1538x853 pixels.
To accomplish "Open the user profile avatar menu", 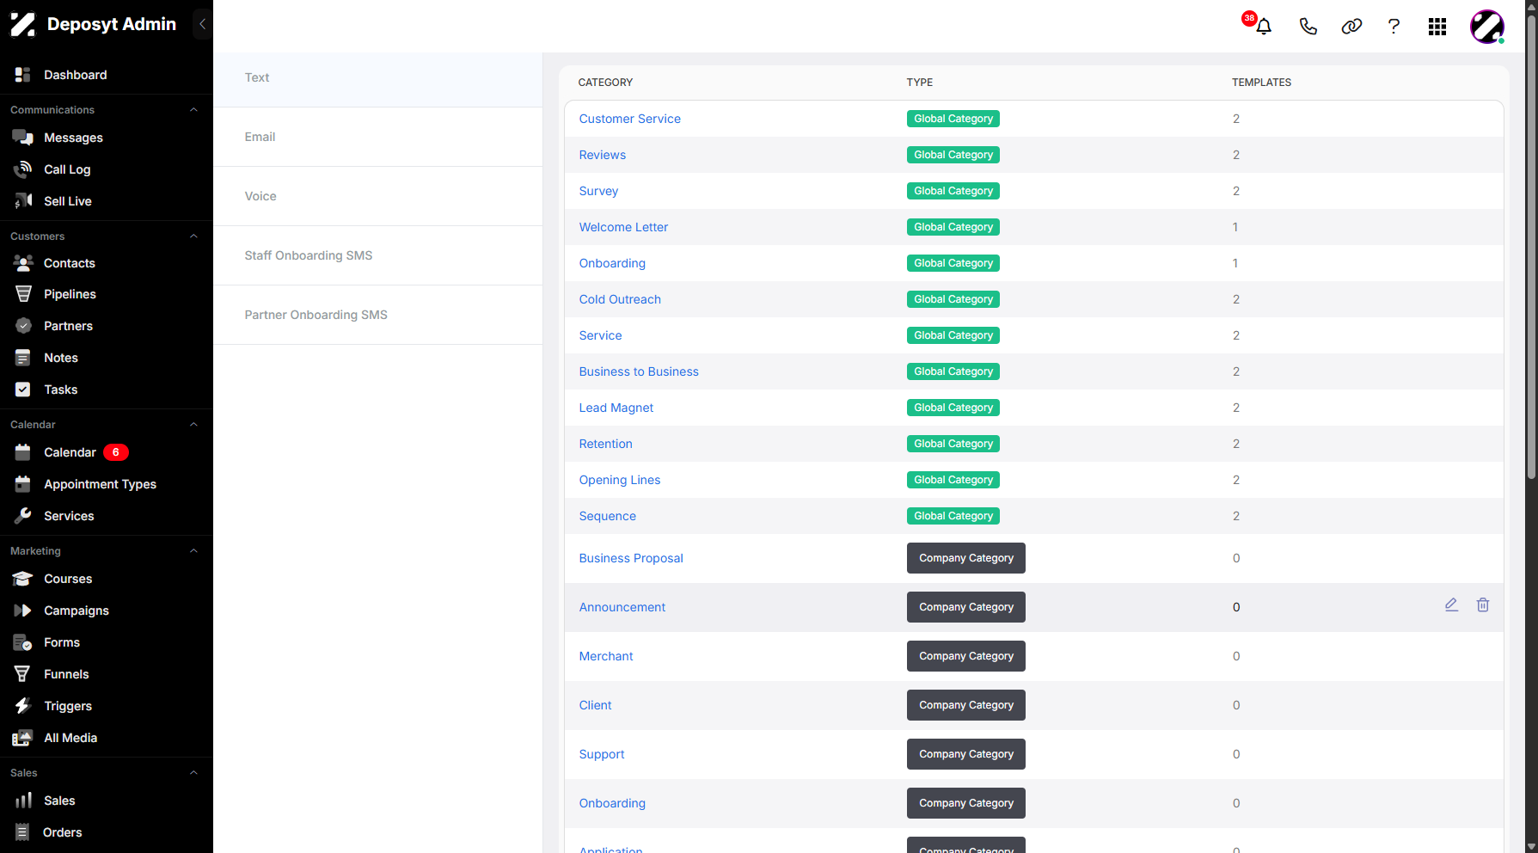I will coord(1487,27).
